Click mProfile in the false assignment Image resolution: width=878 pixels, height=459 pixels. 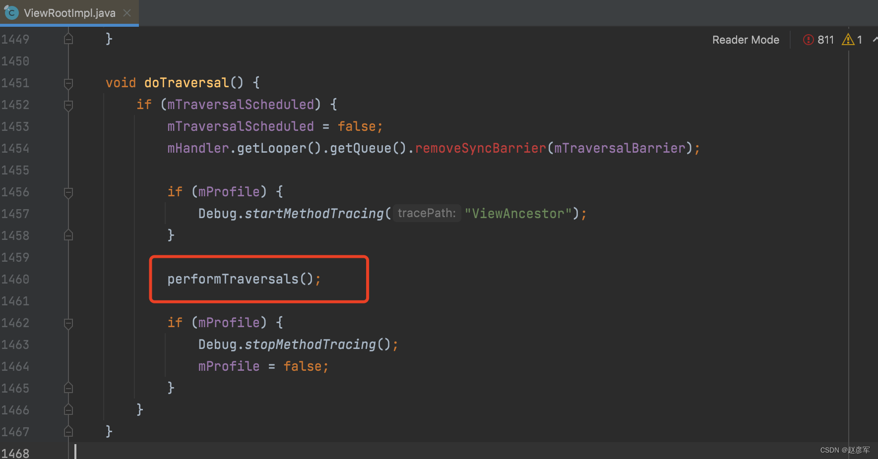[229, 366]
